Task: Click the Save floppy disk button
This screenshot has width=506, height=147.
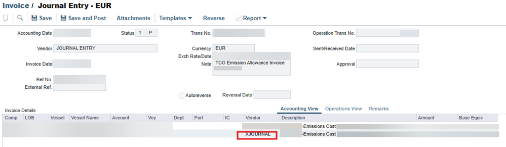Action: pyautogui.click(x=42, y=18)
